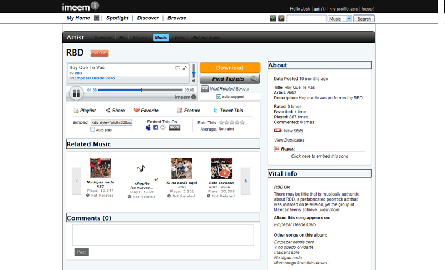Switch to the Related Artists tab

point(206,38)
